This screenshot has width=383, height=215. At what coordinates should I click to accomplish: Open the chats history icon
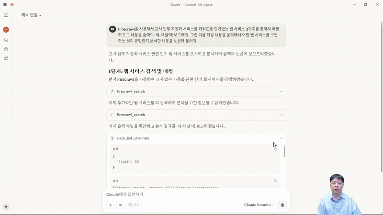pyautogui.click(x=6, y=40)
